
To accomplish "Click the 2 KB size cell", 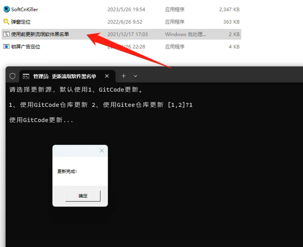I will 234,34.
